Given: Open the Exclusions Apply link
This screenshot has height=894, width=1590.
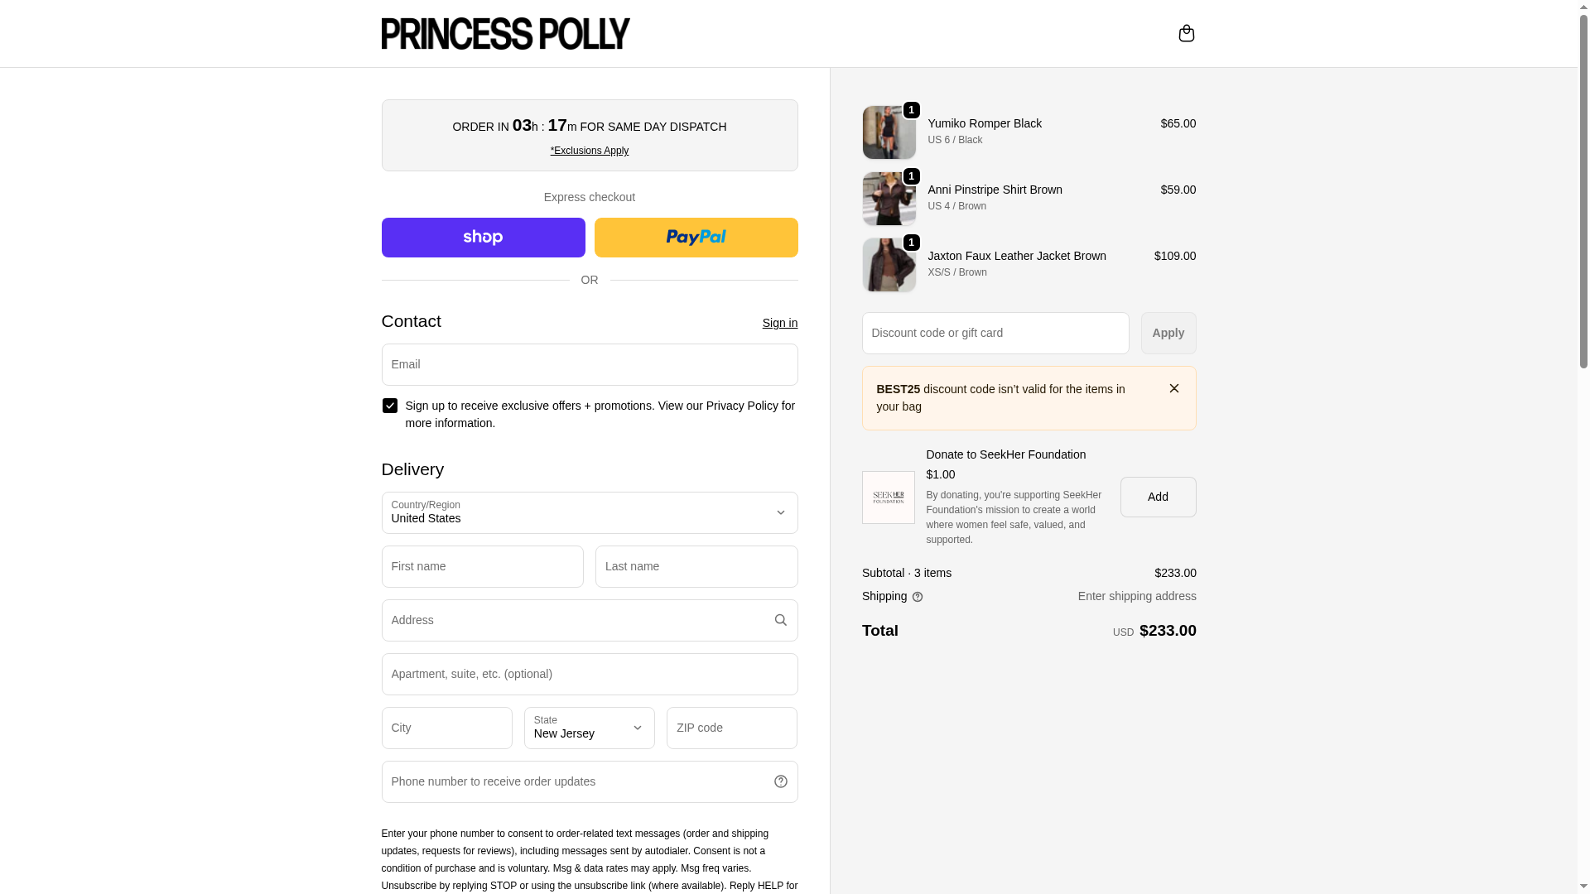Looking at the screenshot, I should pos(589,151).
